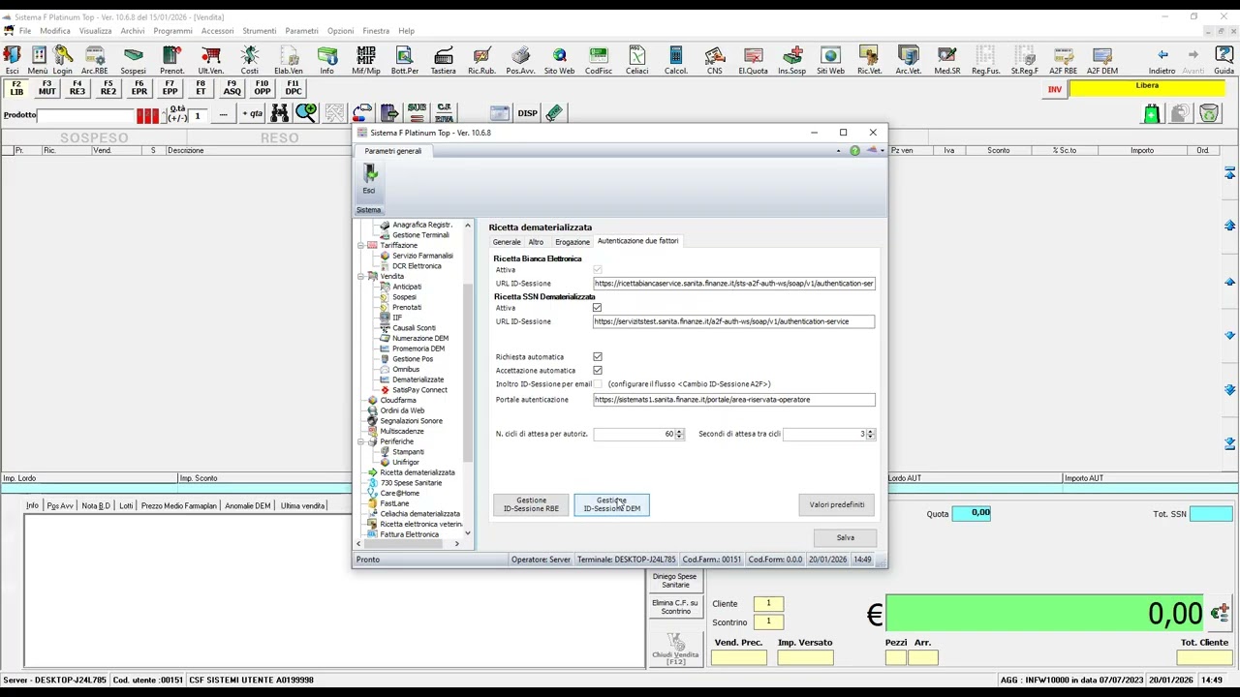Open the Opzioni menu

(x=340, y=31)
